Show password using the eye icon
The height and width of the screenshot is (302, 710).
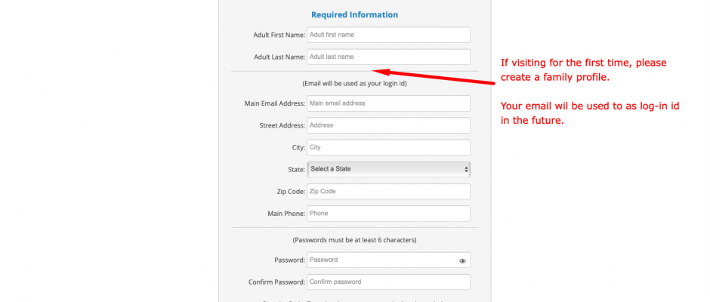[462, 260]
